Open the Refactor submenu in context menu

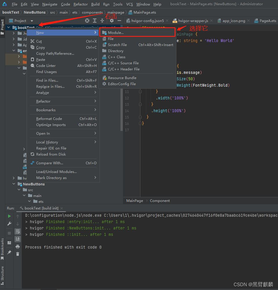click(x=63, y=101)
